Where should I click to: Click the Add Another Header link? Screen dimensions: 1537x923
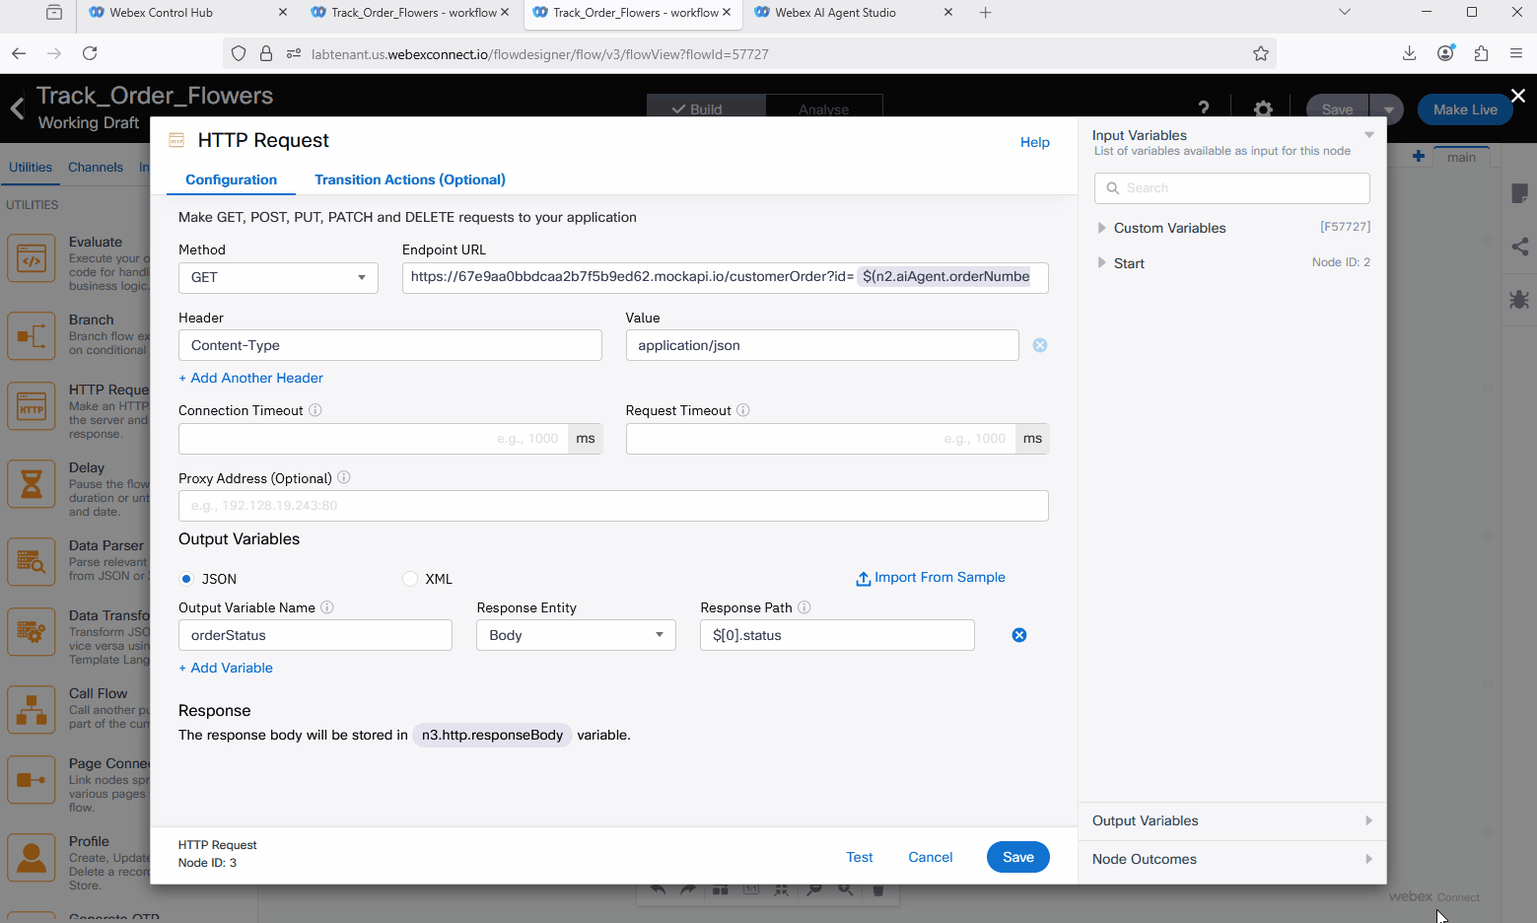[251, 378]
